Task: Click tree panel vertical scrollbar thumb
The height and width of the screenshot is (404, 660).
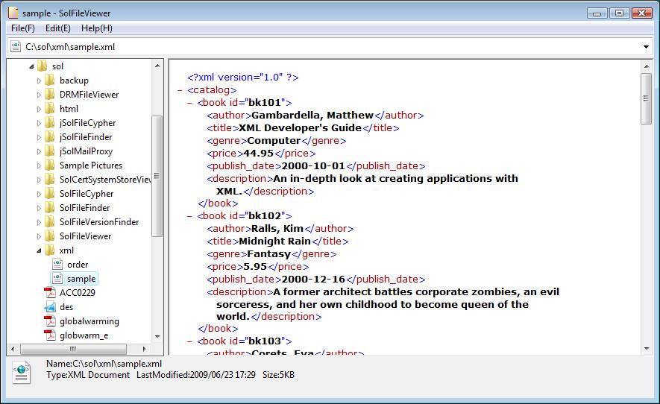Action: (x=157, y=176)
